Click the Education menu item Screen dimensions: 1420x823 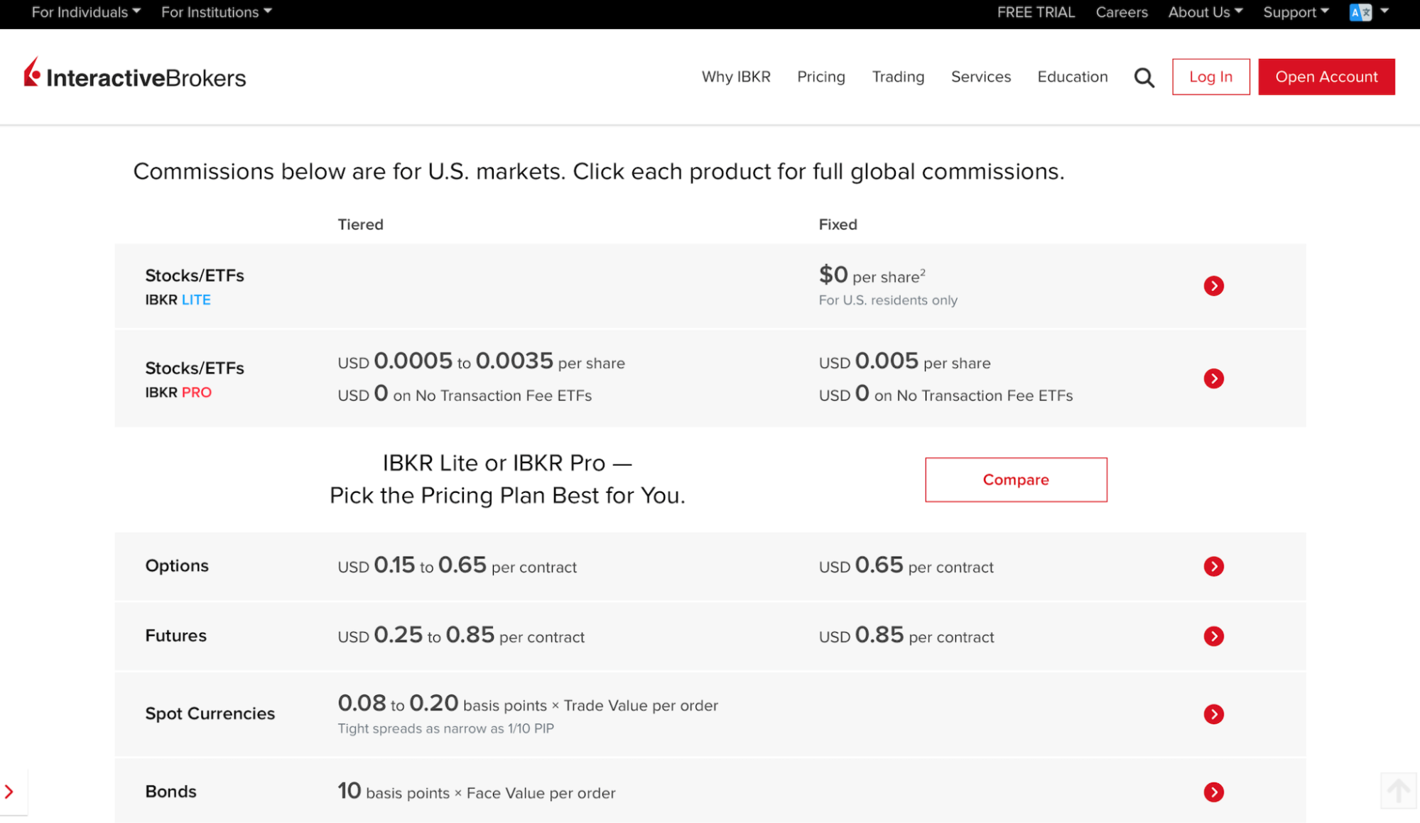point(1071,77)
